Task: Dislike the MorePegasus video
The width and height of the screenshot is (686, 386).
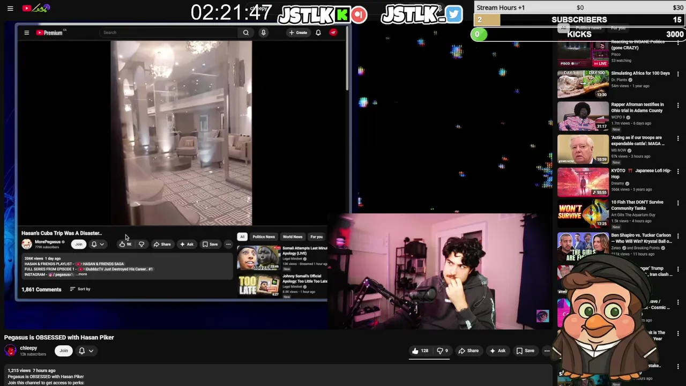Action: [141, 244]
